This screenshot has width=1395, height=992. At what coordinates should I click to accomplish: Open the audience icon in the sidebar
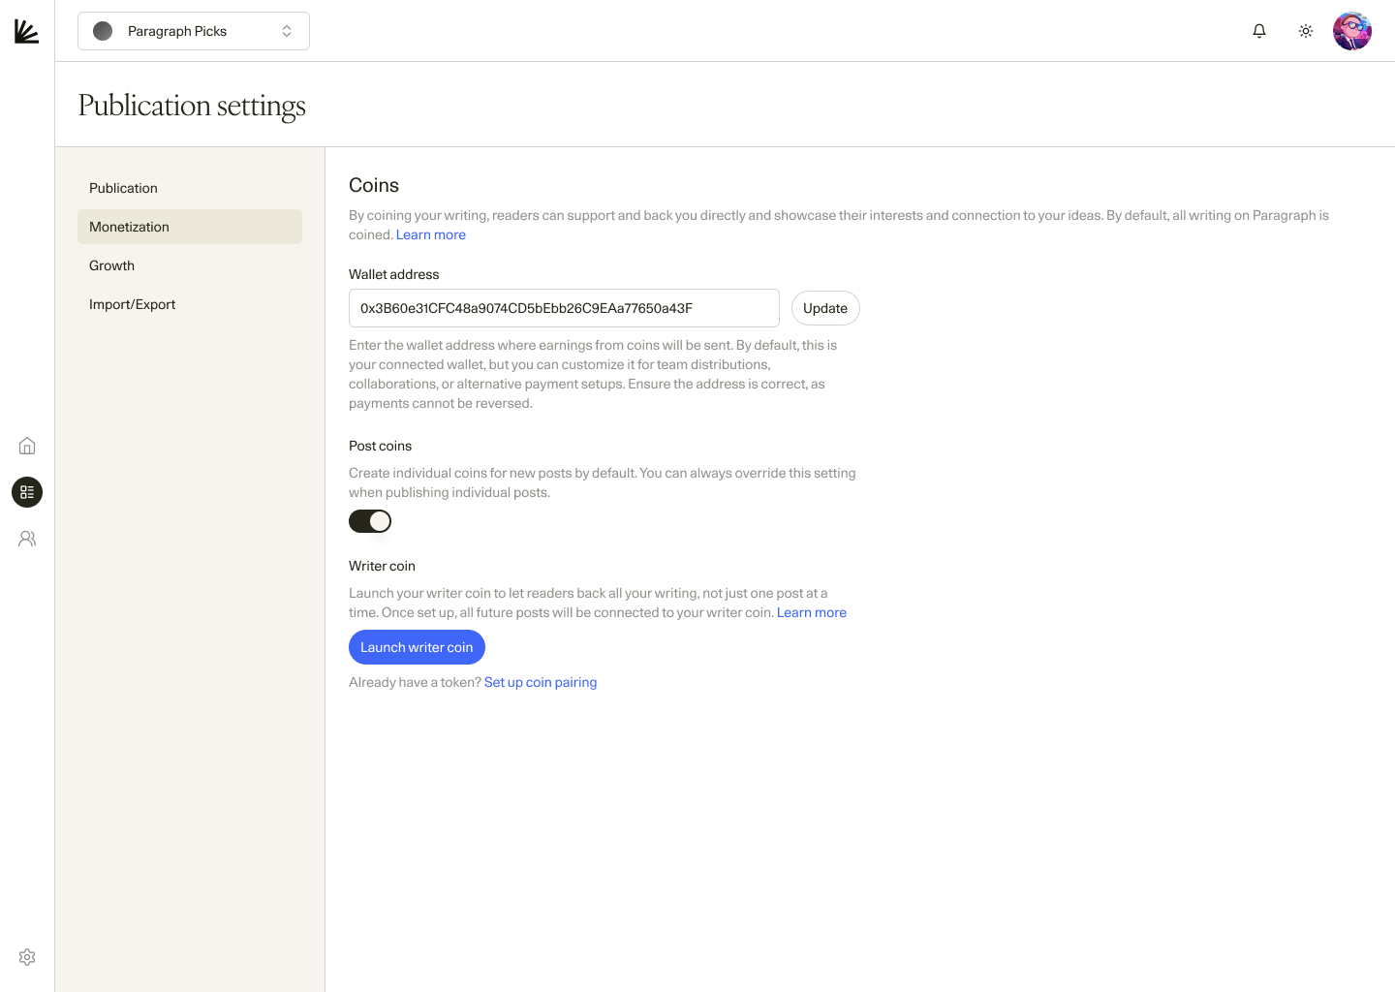point(26,538)
